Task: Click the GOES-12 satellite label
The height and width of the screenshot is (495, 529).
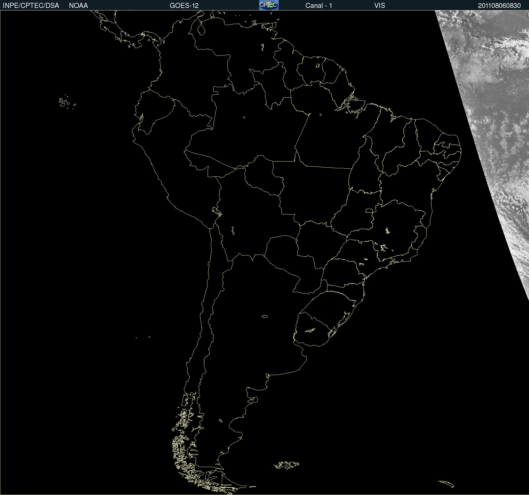Action: tap(184, 6)
